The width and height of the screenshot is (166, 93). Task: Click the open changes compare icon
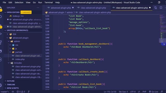pyautogui.click(x=156, y=7)
